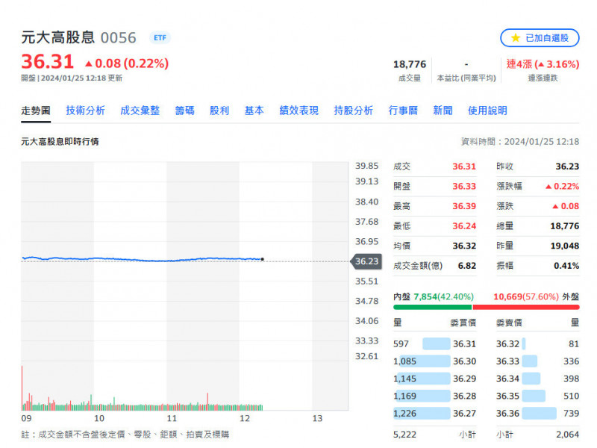Click the 使用說明 link
This screenshot has height=448, width=597.
[487, 111]
